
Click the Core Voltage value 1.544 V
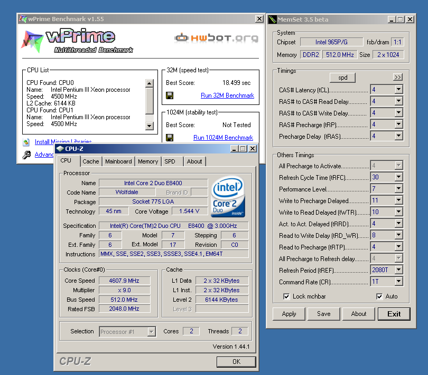coord(189,211)
